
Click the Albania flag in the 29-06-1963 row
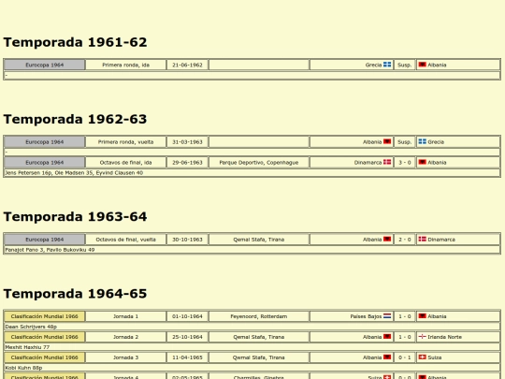[x=422, y=162]
